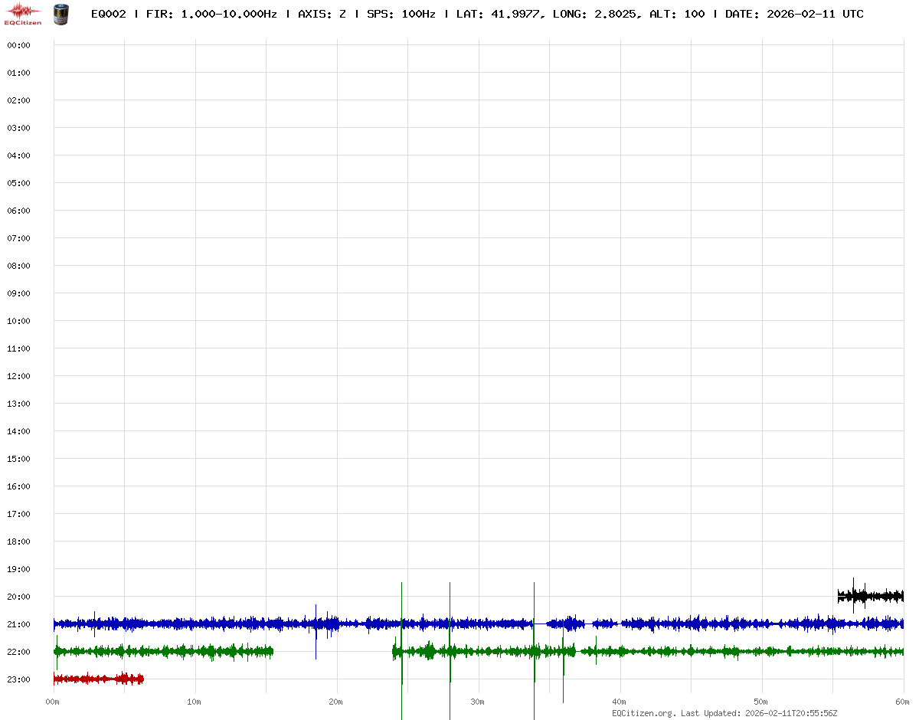Select the 21:00 hour label
The image size is (919, 720).
tap(18, 624)
